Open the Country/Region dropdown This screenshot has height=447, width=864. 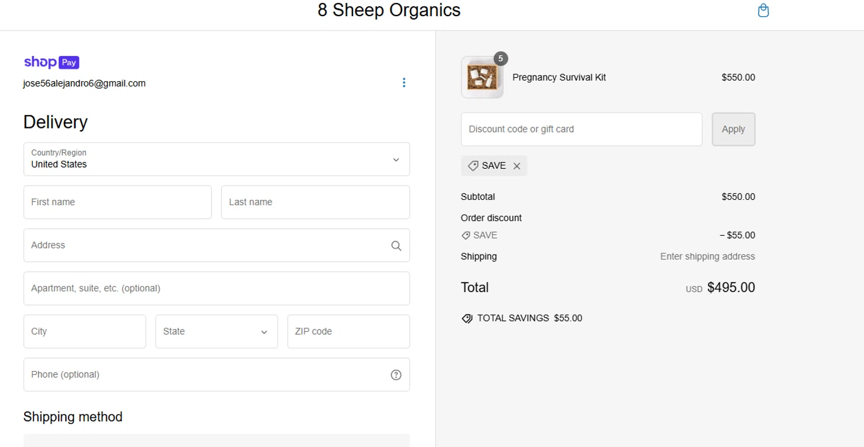(x=217, y=159)
